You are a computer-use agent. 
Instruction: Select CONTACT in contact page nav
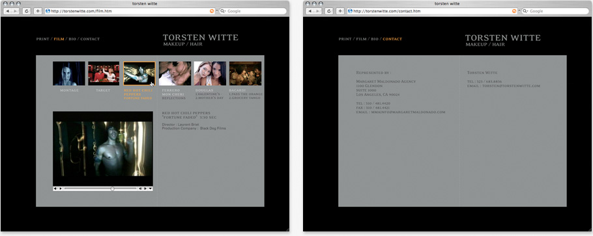tap(392, 39)
